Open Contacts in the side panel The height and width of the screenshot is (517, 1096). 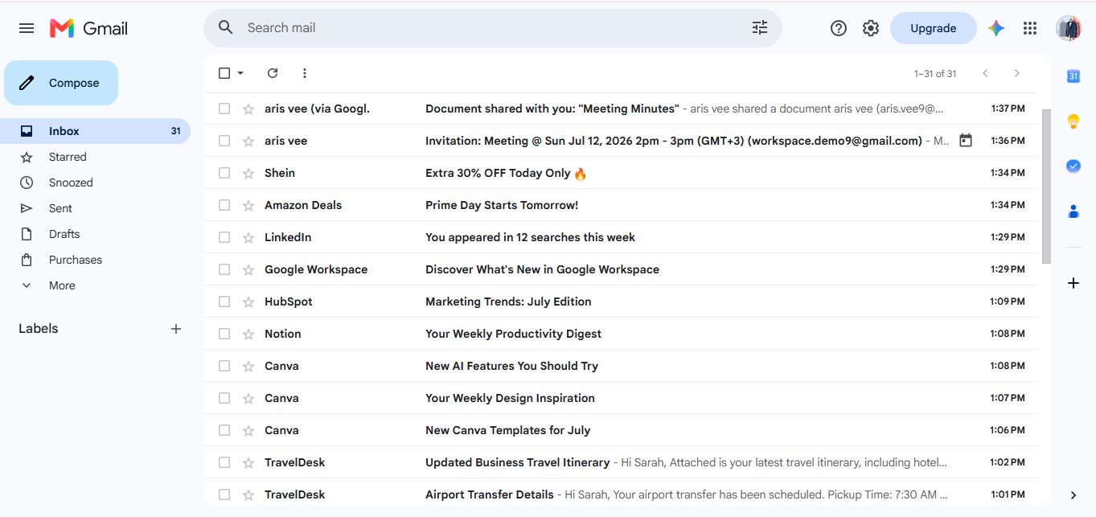(1073, 211)
